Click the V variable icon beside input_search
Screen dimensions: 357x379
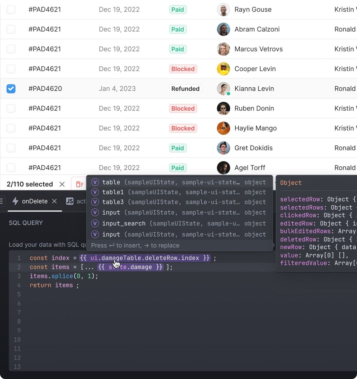(x=95, y=224)
